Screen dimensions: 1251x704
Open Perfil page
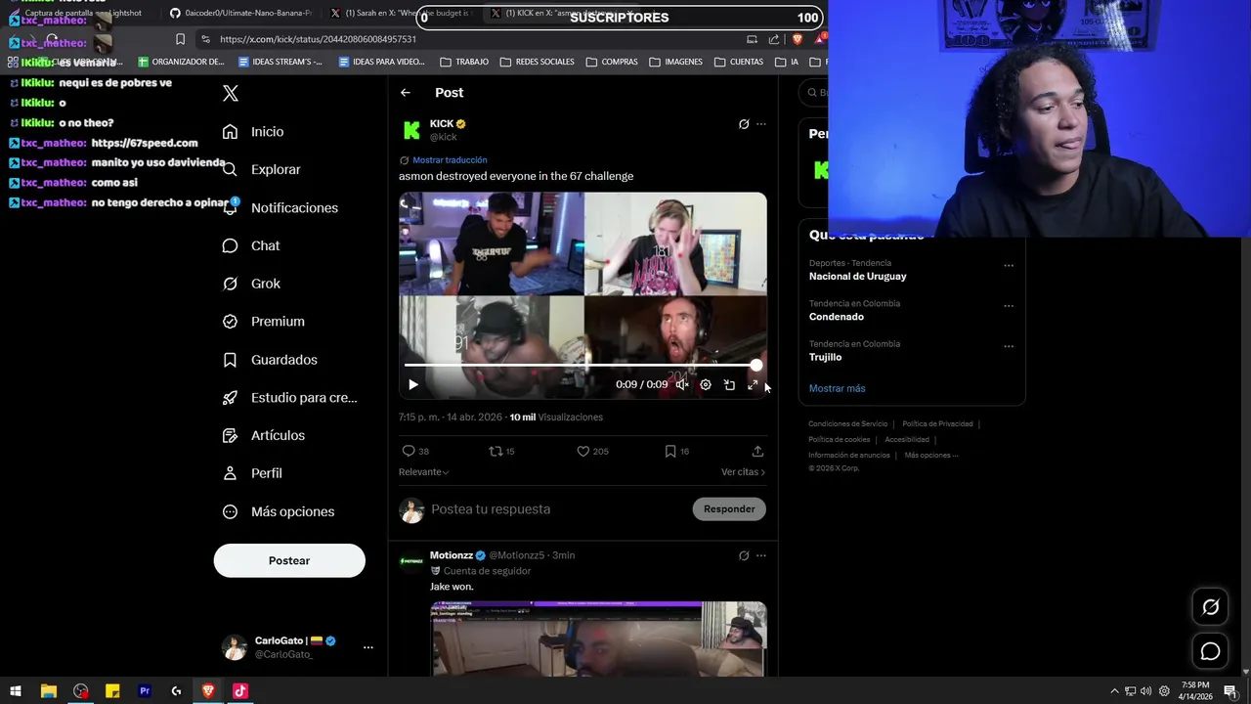pyautogui.click(x=252, y=473)
